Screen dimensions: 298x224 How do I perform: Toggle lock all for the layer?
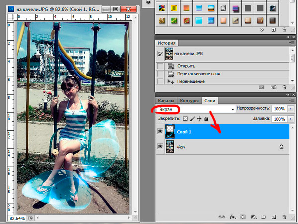click(206, 119)
